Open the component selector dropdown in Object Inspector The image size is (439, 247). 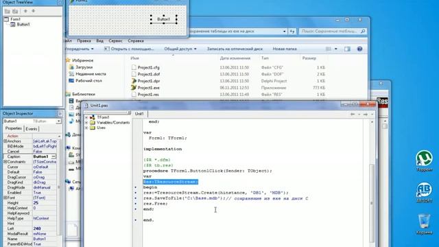(x=58, y=121)
